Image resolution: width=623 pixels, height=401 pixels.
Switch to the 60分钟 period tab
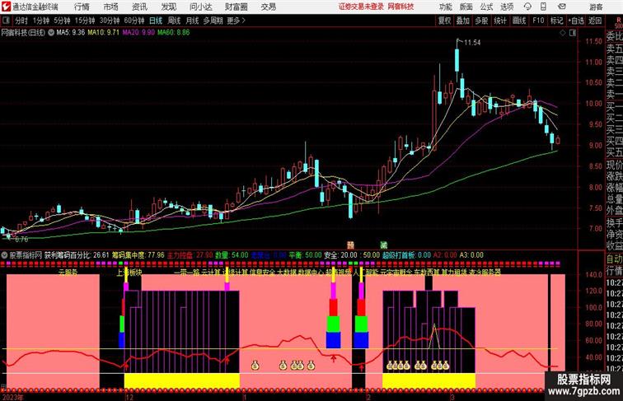pyautogui.click(x=133, y=21)
